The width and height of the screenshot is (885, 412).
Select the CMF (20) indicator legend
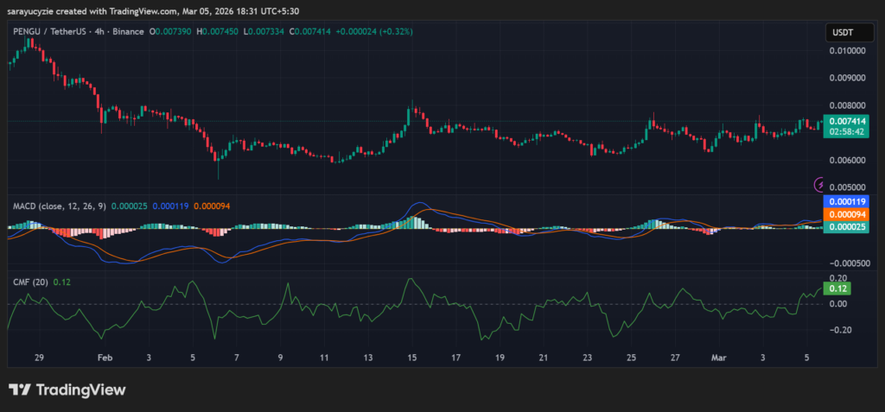point(29,282)
